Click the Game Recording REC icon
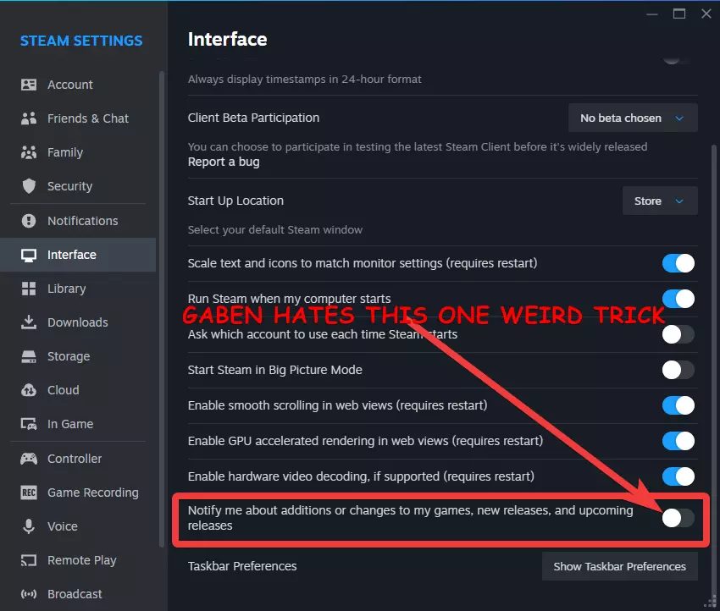The height and width of the screenshot is (611, 720). 29,493
